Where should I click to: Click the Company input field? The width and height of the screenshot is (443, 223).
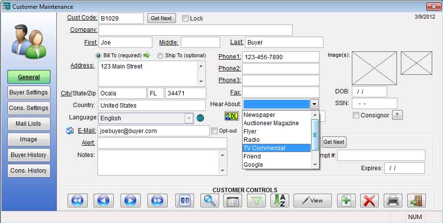tap(195, 30)
